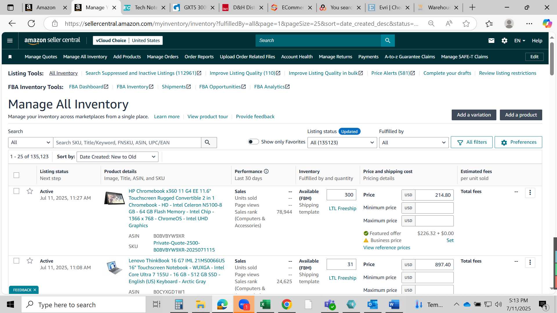Click the bookmark icon beside Manage Quotes

(10, 57)
